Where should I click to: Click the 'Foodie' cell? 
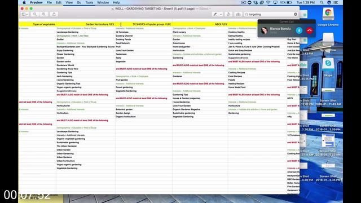[232, 80]
